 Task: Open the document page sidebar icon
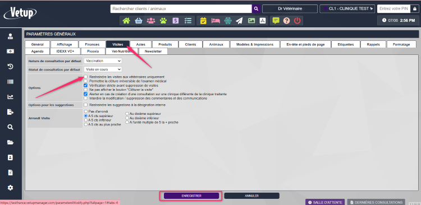pos(10,173)
